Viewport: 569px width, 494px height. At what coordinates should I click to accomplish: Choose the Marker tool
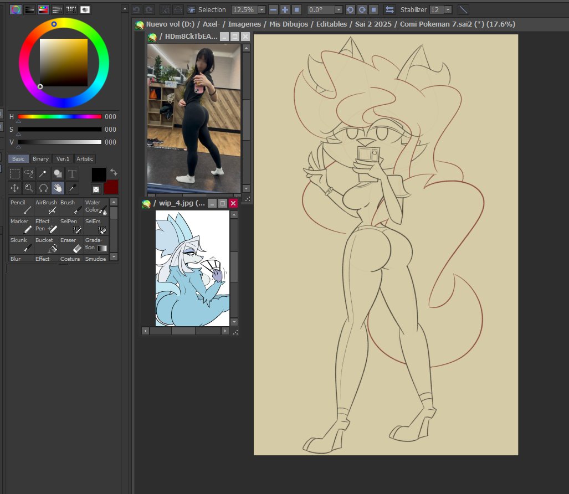point(21,225)
